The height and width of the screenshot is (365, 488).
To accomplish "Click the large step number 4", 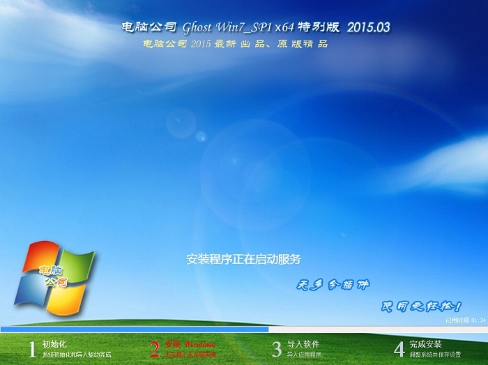I will coord(399,349).
